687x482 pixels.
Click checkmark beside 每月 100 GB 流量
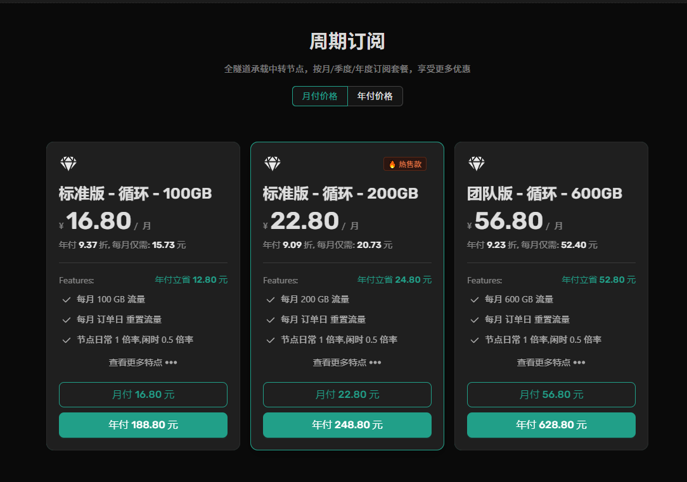pos(67,300)
